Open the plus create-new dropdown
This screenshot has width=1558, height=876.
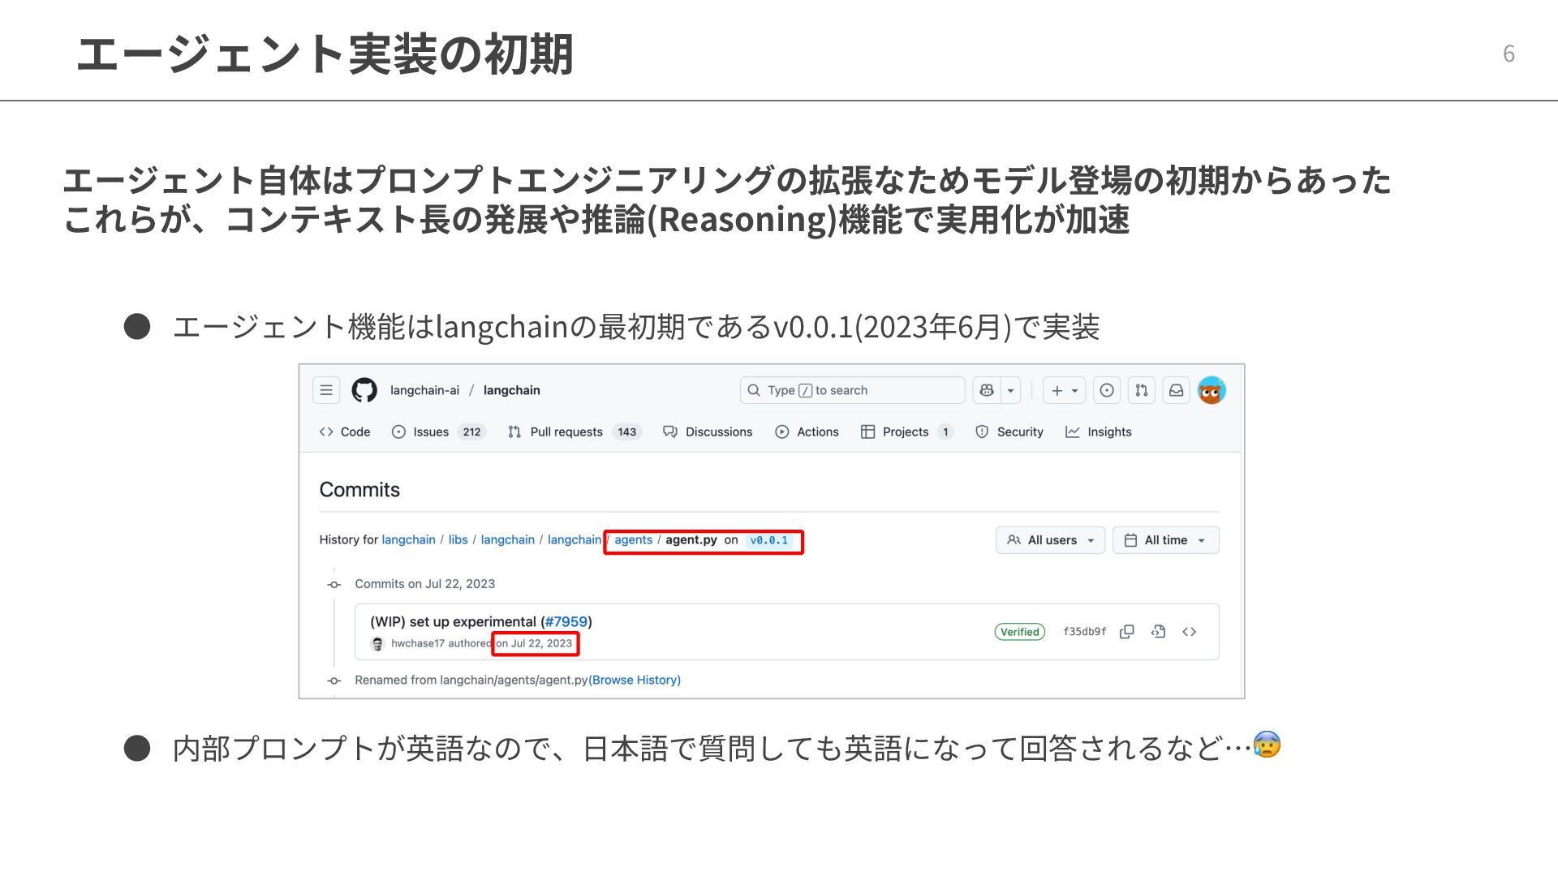(x=1064, y=390)
